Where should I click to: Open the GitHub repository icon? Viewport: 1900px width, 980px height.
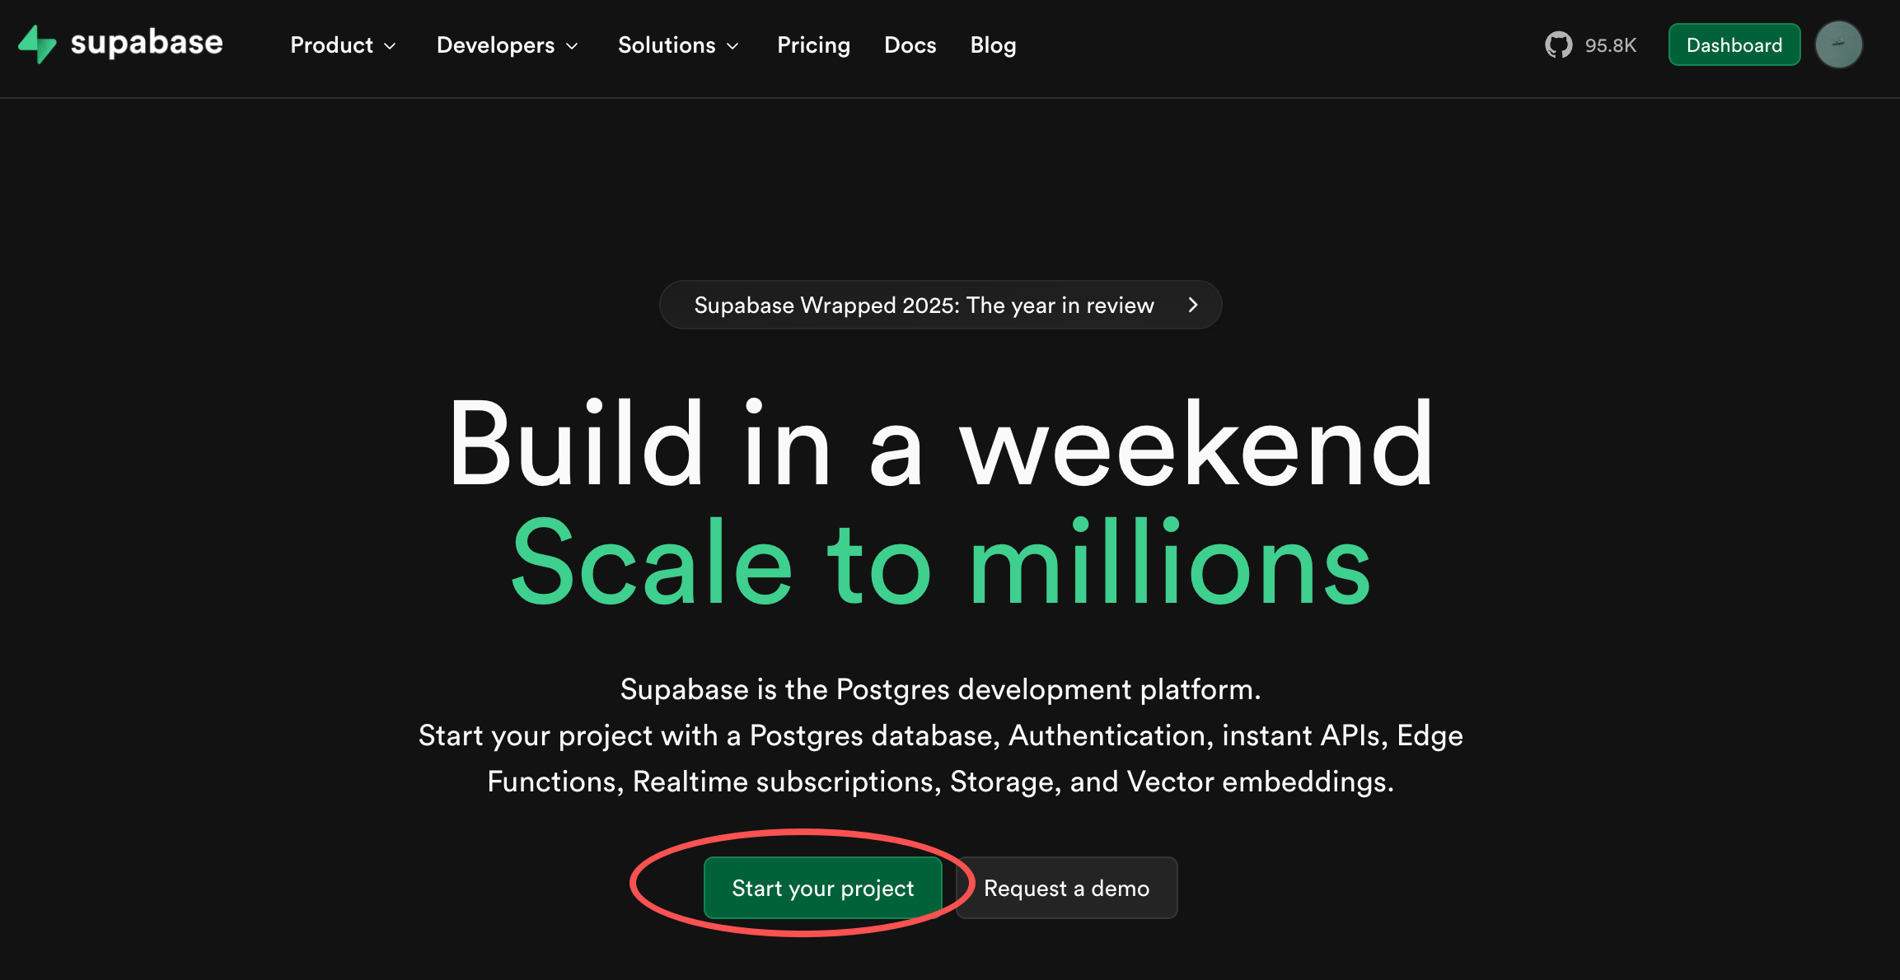(x=1558, y=45)
